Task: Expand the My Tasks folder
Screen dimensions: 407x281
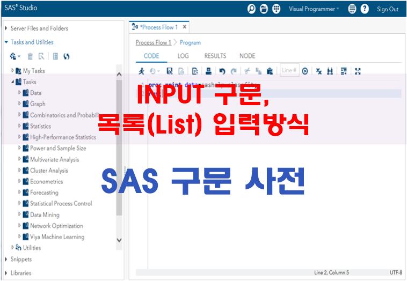Action: click(12, 70)
